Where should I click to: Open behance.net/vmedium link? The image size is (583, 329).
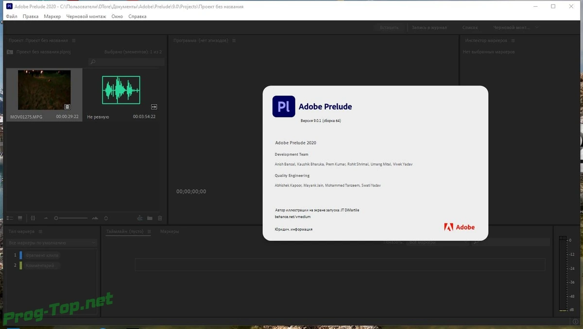293,217
